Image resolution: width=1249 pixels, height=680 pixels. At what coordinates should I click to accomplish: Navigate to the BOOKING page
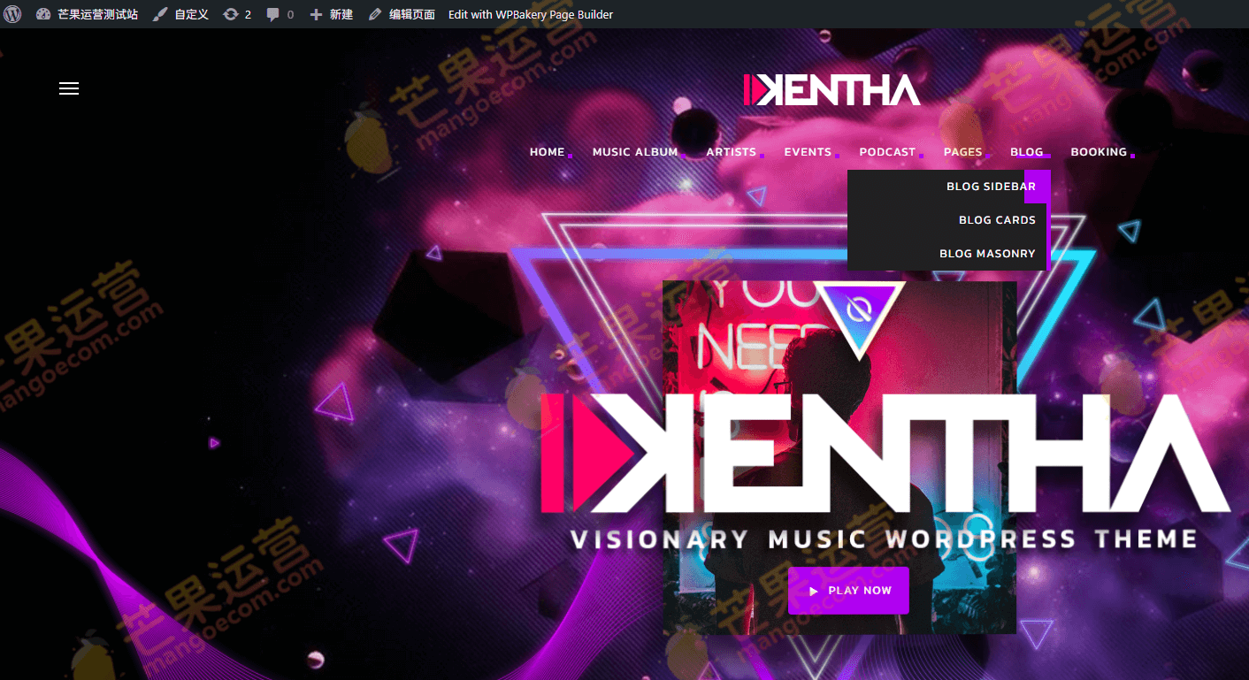(x=1100, y=151)
